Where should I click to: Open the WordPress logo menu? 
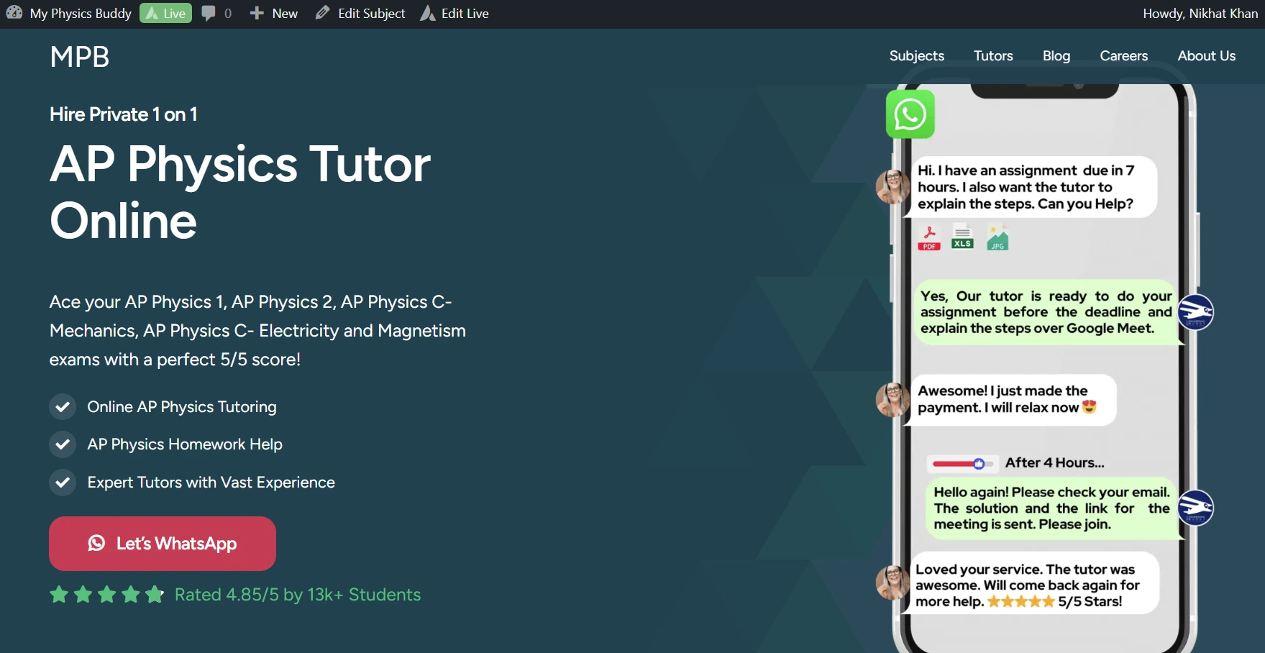point(13,13)
